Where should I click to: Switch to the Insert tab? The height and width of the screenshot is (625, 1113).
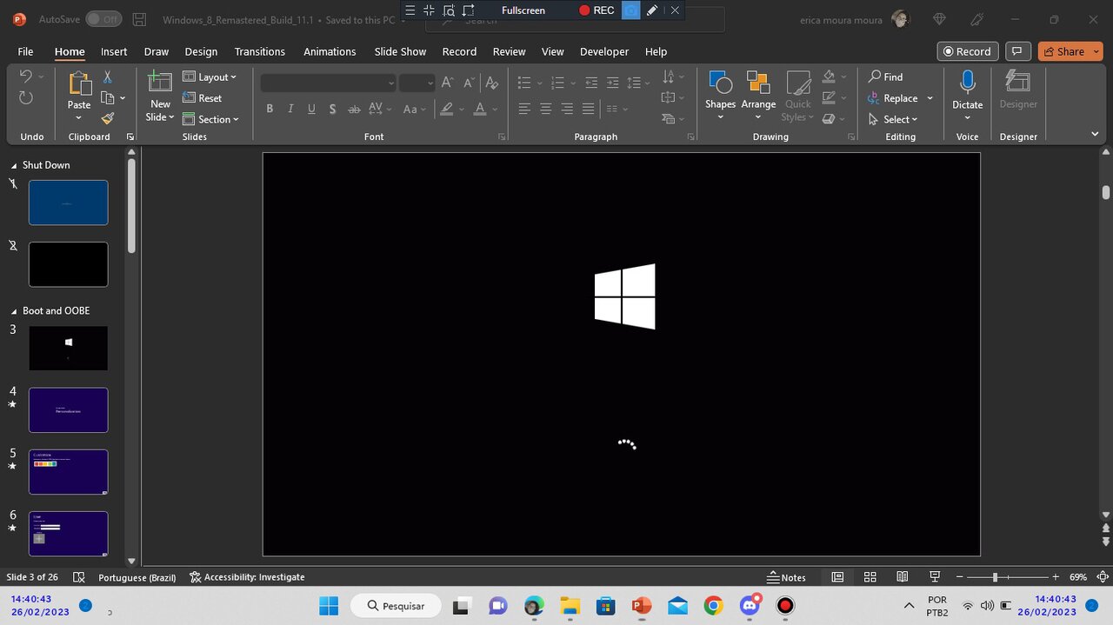click(x=114, y=51)
